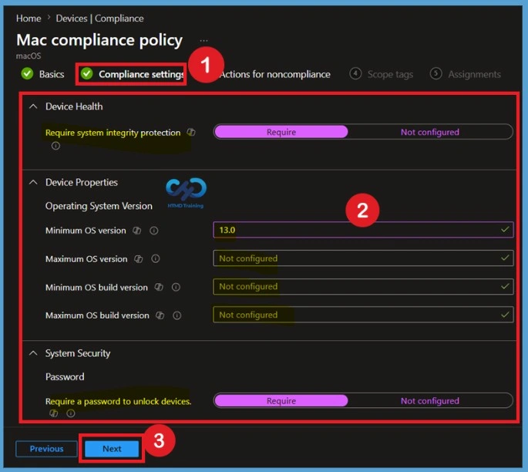This screenshot has height=472, width=528.
Task: Collapse the System Security section
Action: click(33, 353)
